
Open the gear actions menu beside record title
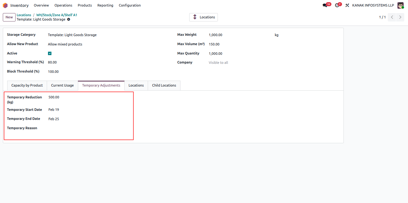69,19
